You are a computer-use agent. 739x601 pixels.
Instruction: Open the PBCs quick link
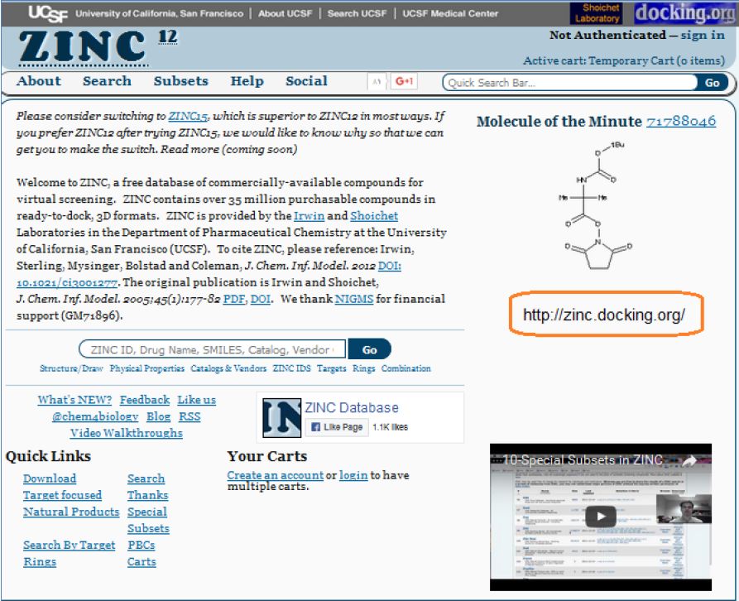pos(141,546)
